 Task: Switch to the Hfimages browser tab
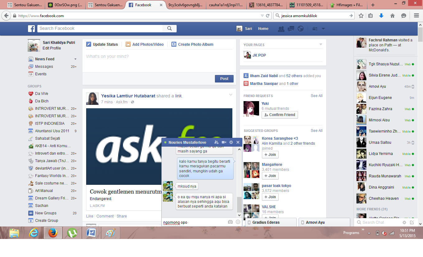[x=347, y=5]
